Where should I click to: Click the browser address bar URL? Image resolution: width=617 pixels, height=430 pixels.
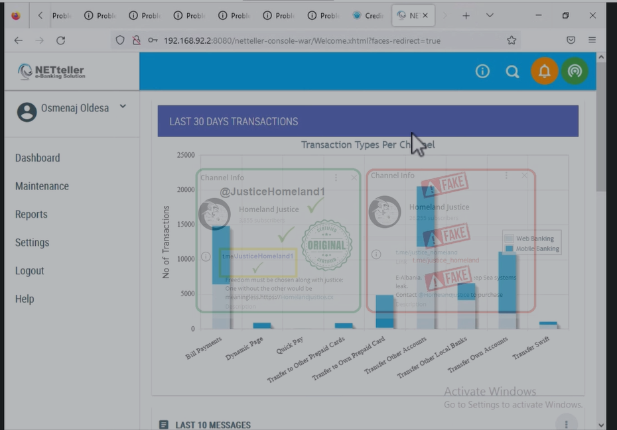(302, 40)
